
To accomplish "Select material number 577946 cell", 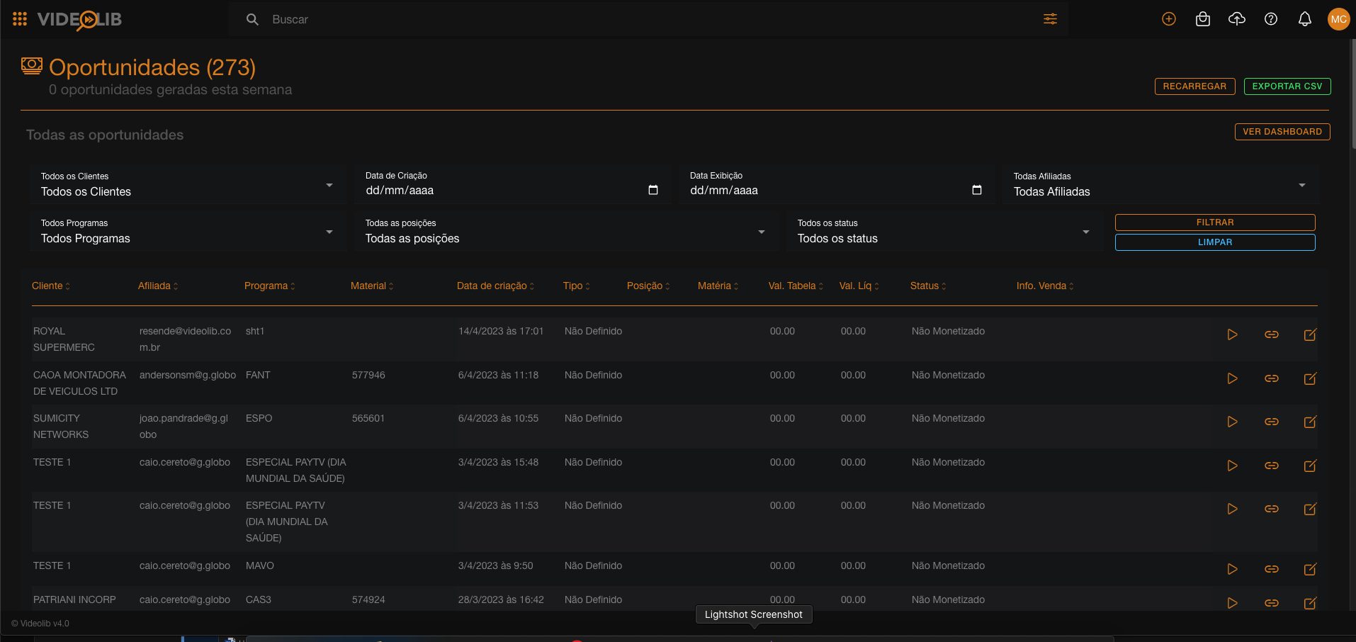I will tap(368, 375).
